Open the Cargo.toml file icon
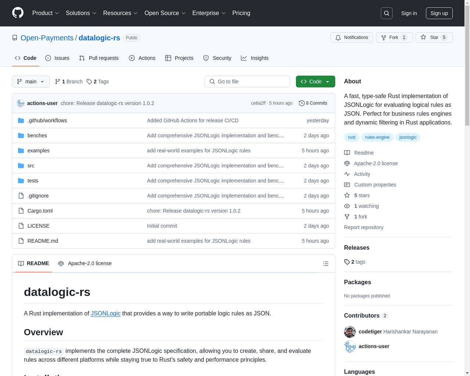This screenshot has height=376, width=470. pyautogui.click(x=21, y=211)
